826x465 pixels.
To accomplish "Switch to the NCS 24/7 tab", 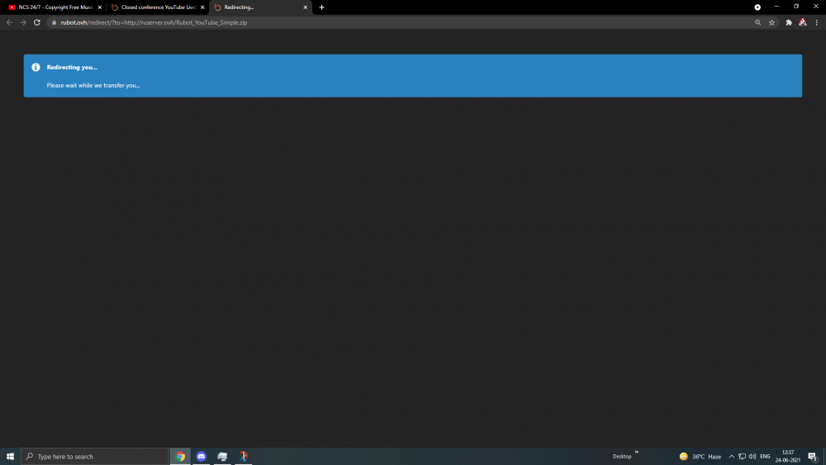I will 54,7.
